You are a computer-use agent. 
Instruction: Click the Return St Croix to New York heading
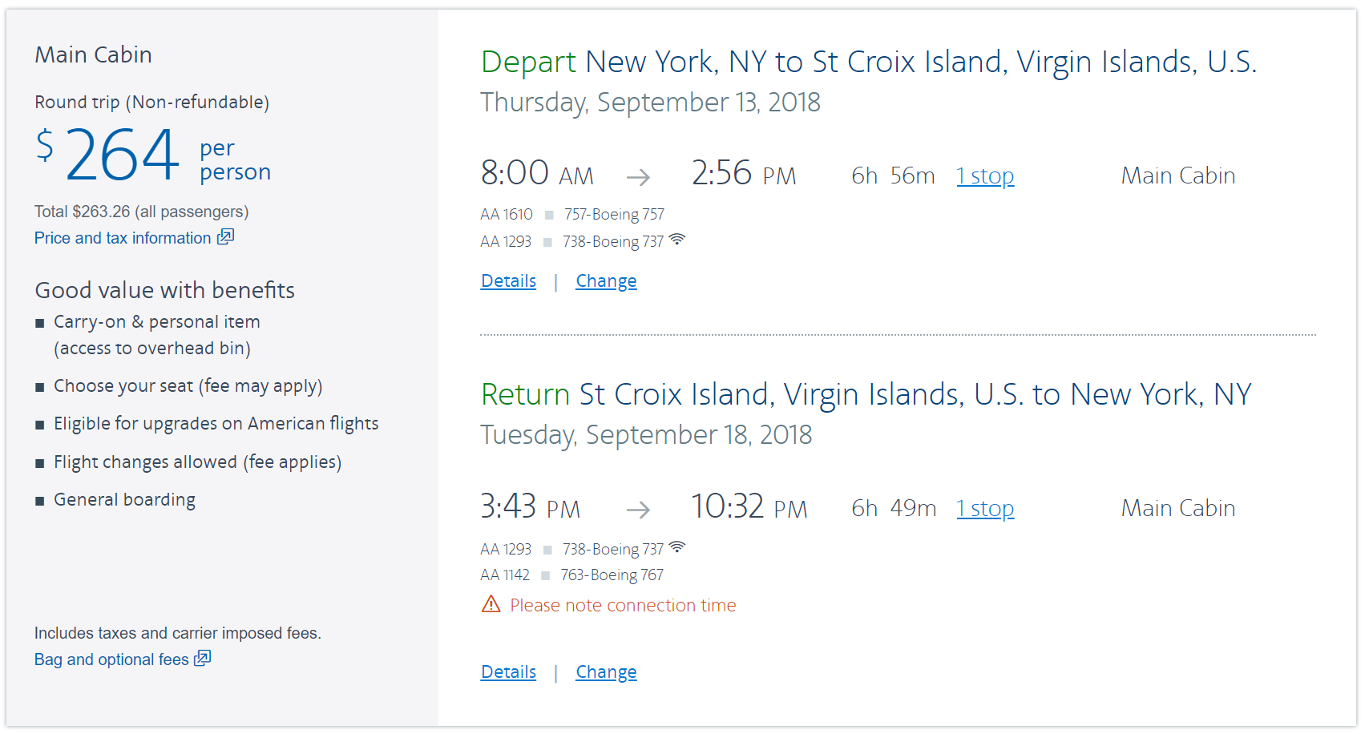(x=866, y=395)
